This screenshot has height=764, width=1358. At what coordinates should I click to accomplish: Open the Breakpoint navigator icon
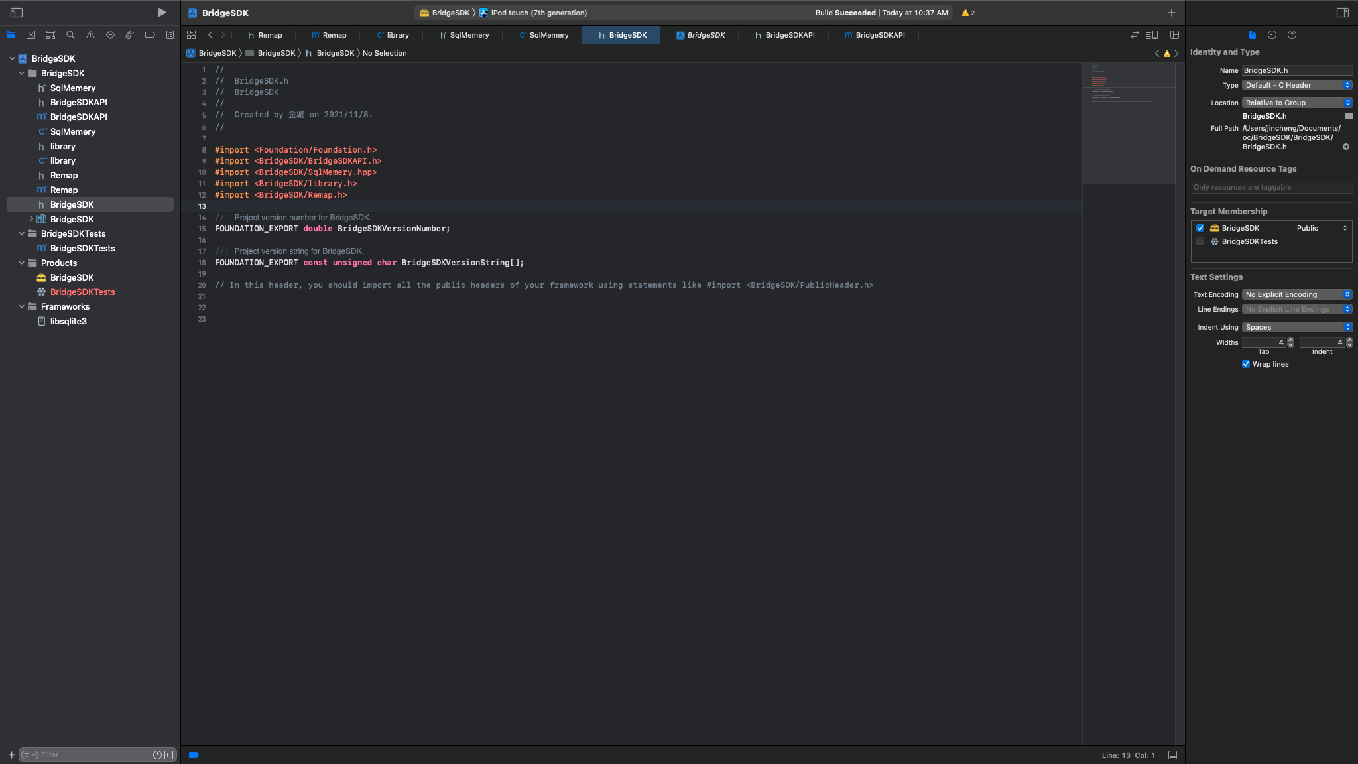tap(150, 35)
